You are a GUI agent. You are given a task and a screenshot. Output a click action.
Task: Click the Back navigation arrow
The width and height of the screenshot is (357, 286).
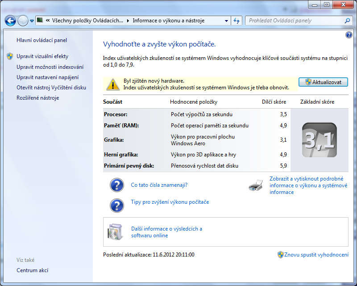coord(10,21)
